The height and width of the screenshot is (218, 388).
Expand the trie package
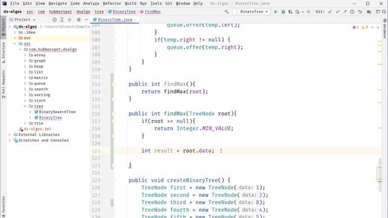(x=25, y=123)
